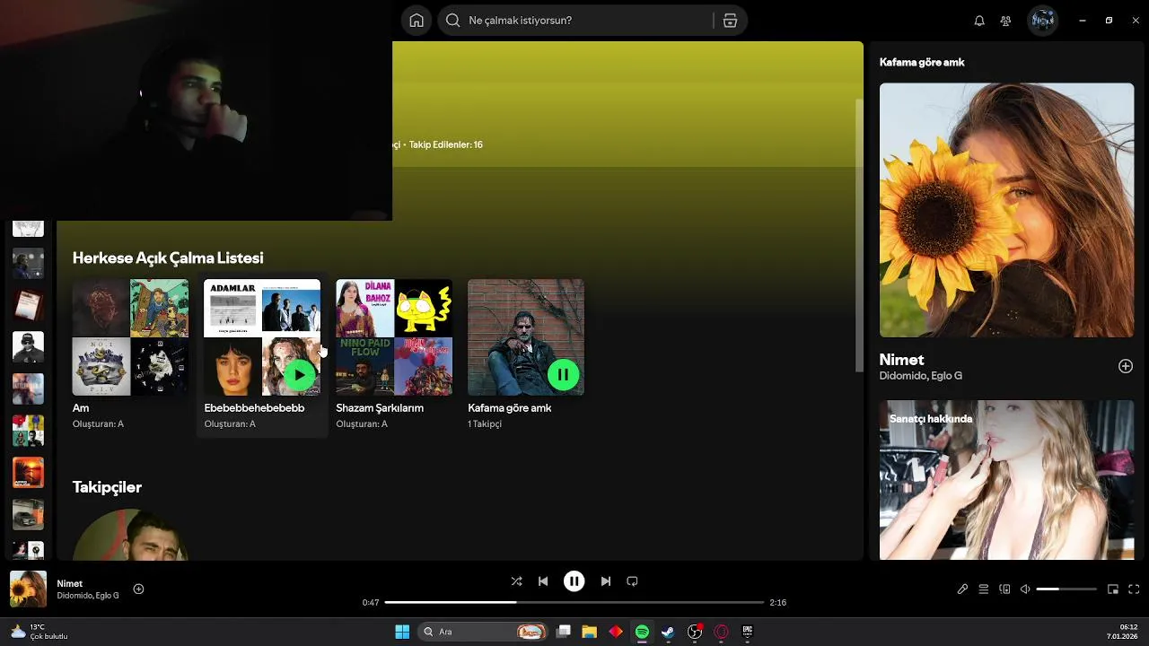Pause the Kafama göre amk playlist
Viewport: 1149px width, 646px height.
[563, 375]
